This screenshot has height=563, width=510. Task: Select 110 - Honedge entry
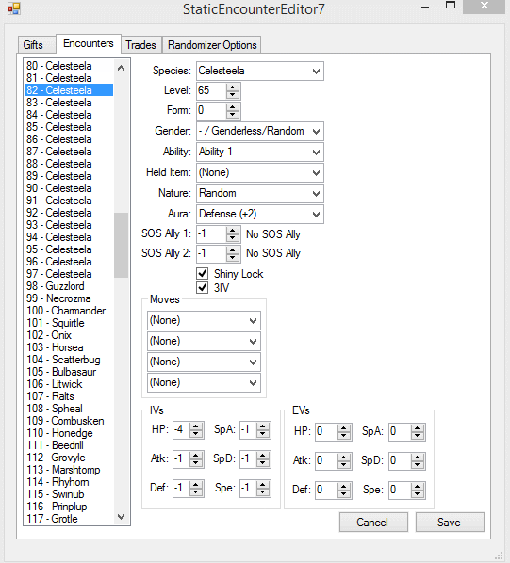coord(69,433)
